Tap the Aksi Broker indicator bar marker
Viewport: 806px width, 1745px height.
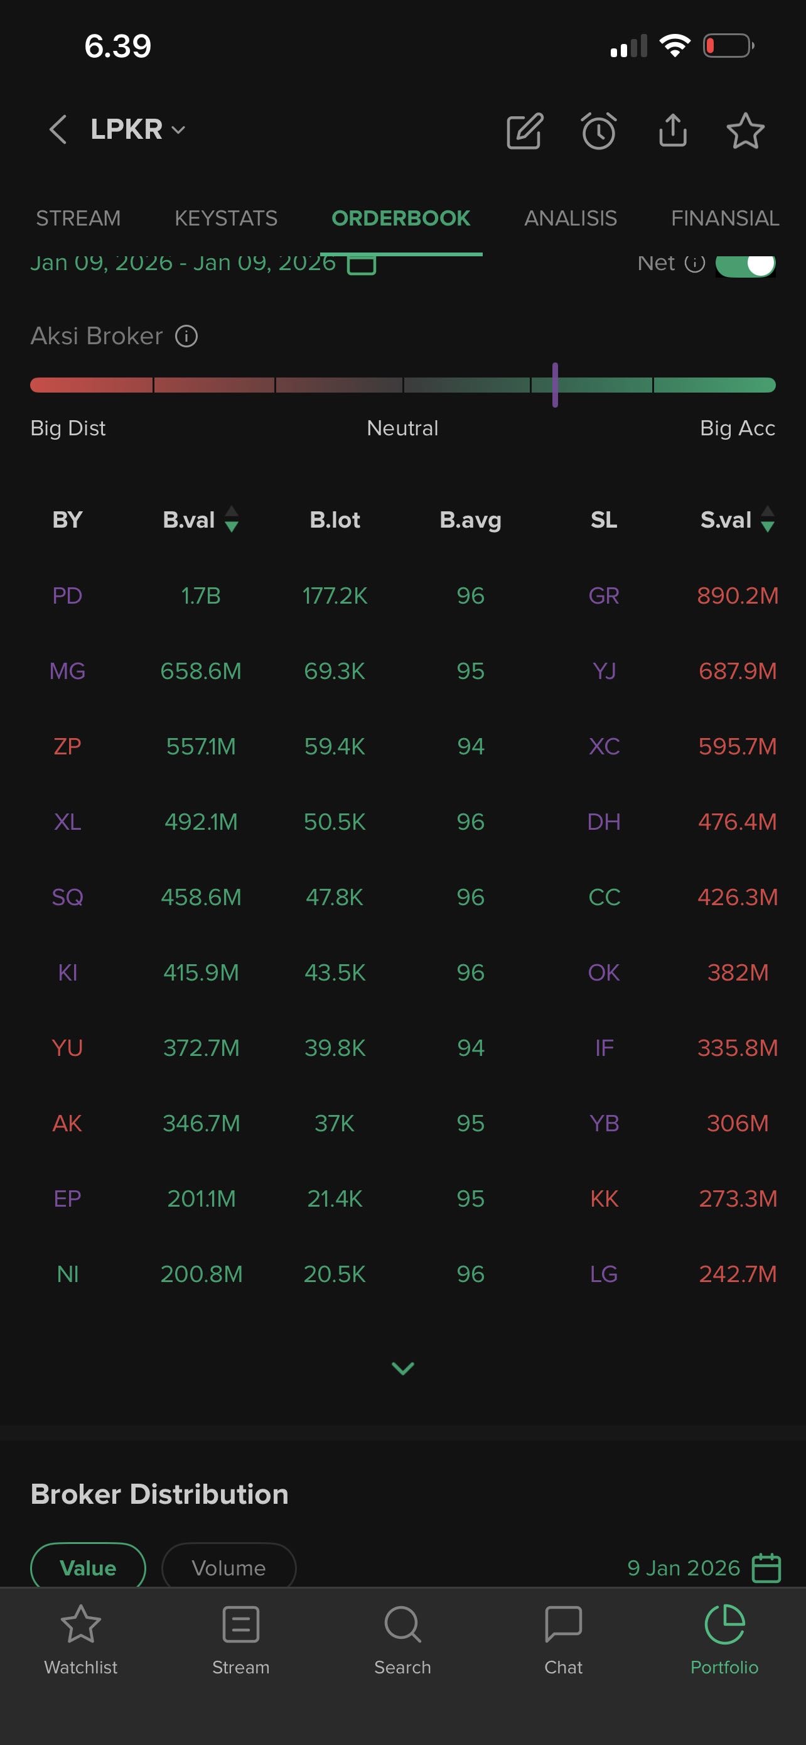pyautogui.click(x=555, y=385)
